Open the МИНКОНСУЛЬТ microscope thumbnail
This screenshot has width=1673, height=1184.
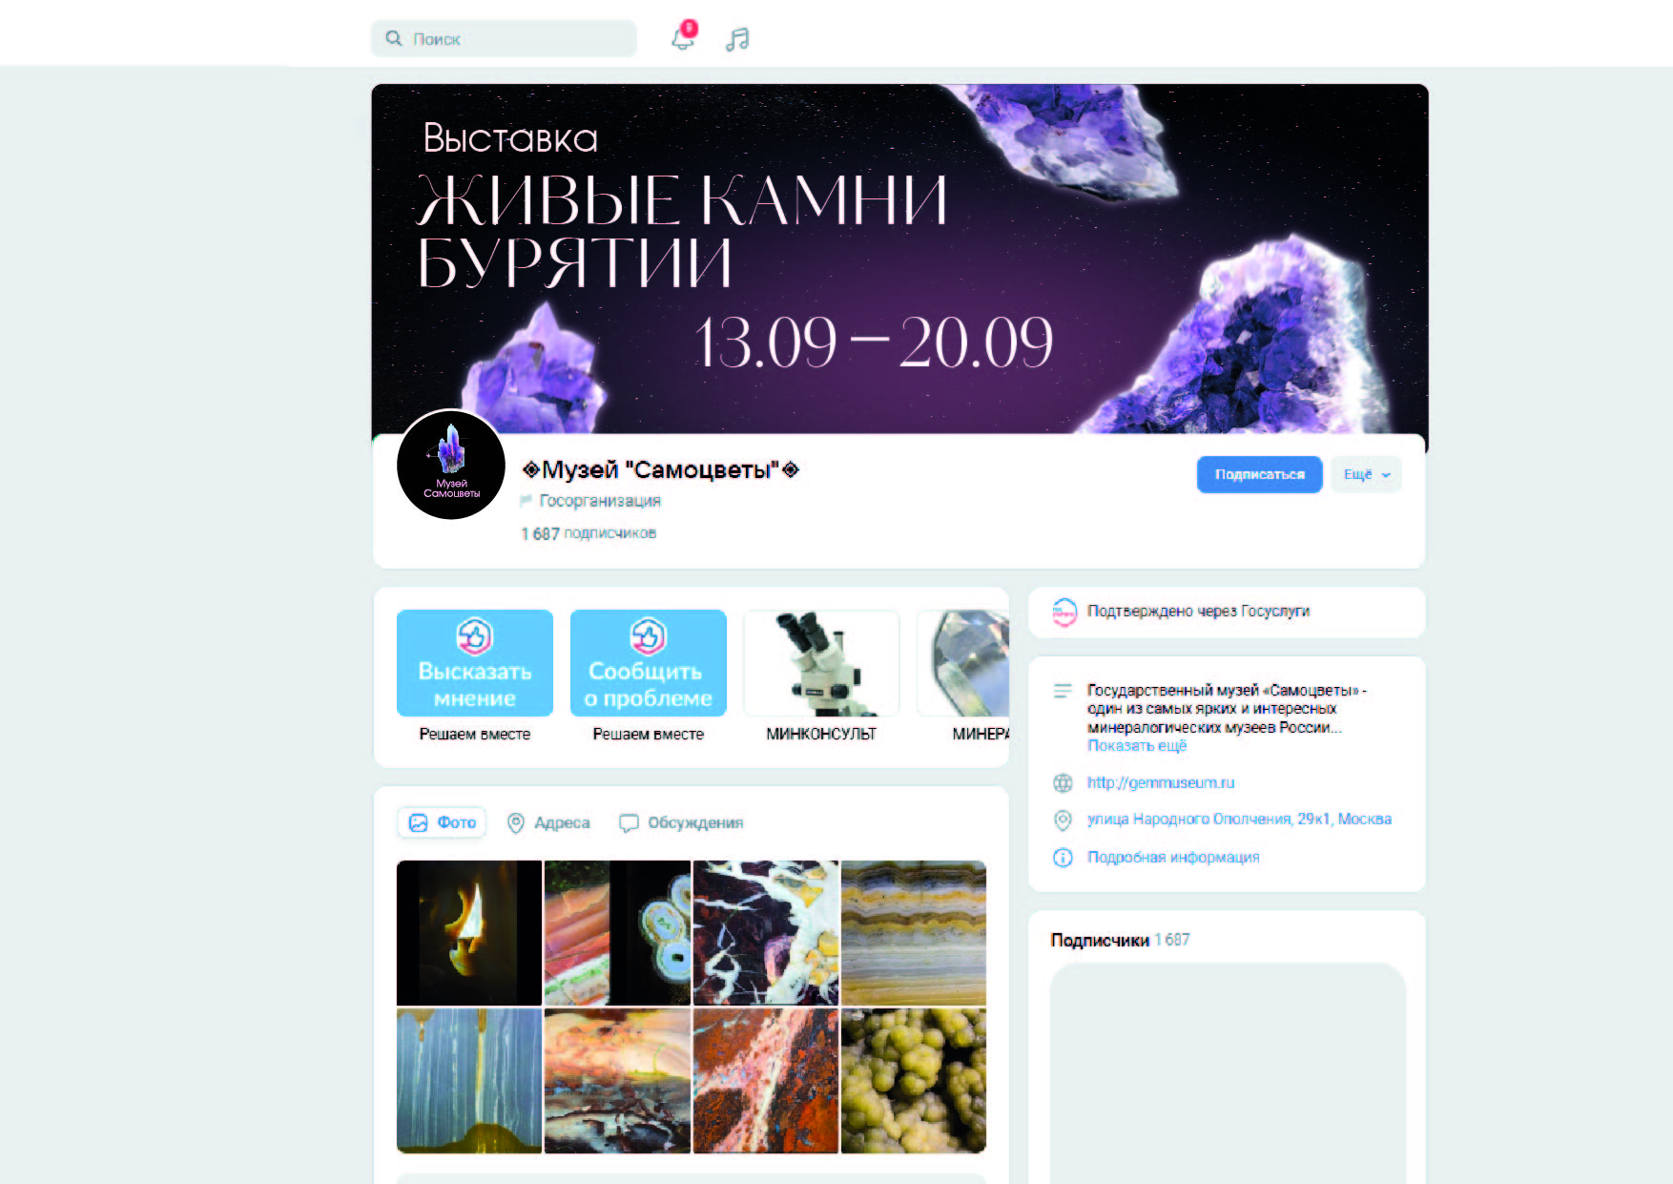click(x=821, y=663)
